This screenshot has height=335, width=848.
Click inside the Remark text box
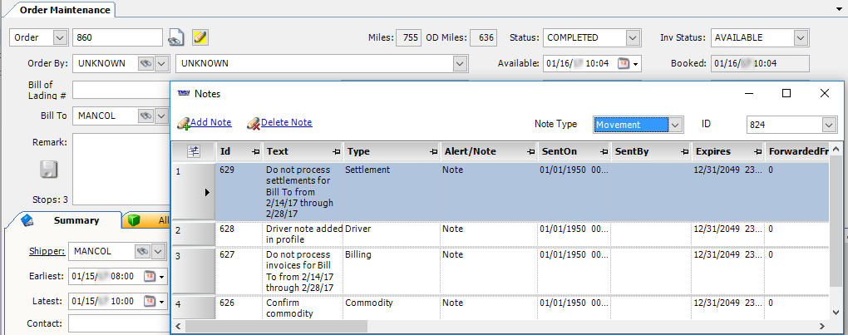coord(121,169)
